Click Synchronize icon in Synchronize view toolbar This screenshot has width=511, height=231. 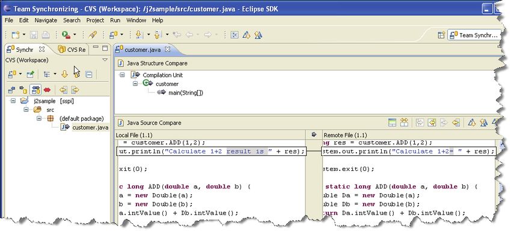12,75
